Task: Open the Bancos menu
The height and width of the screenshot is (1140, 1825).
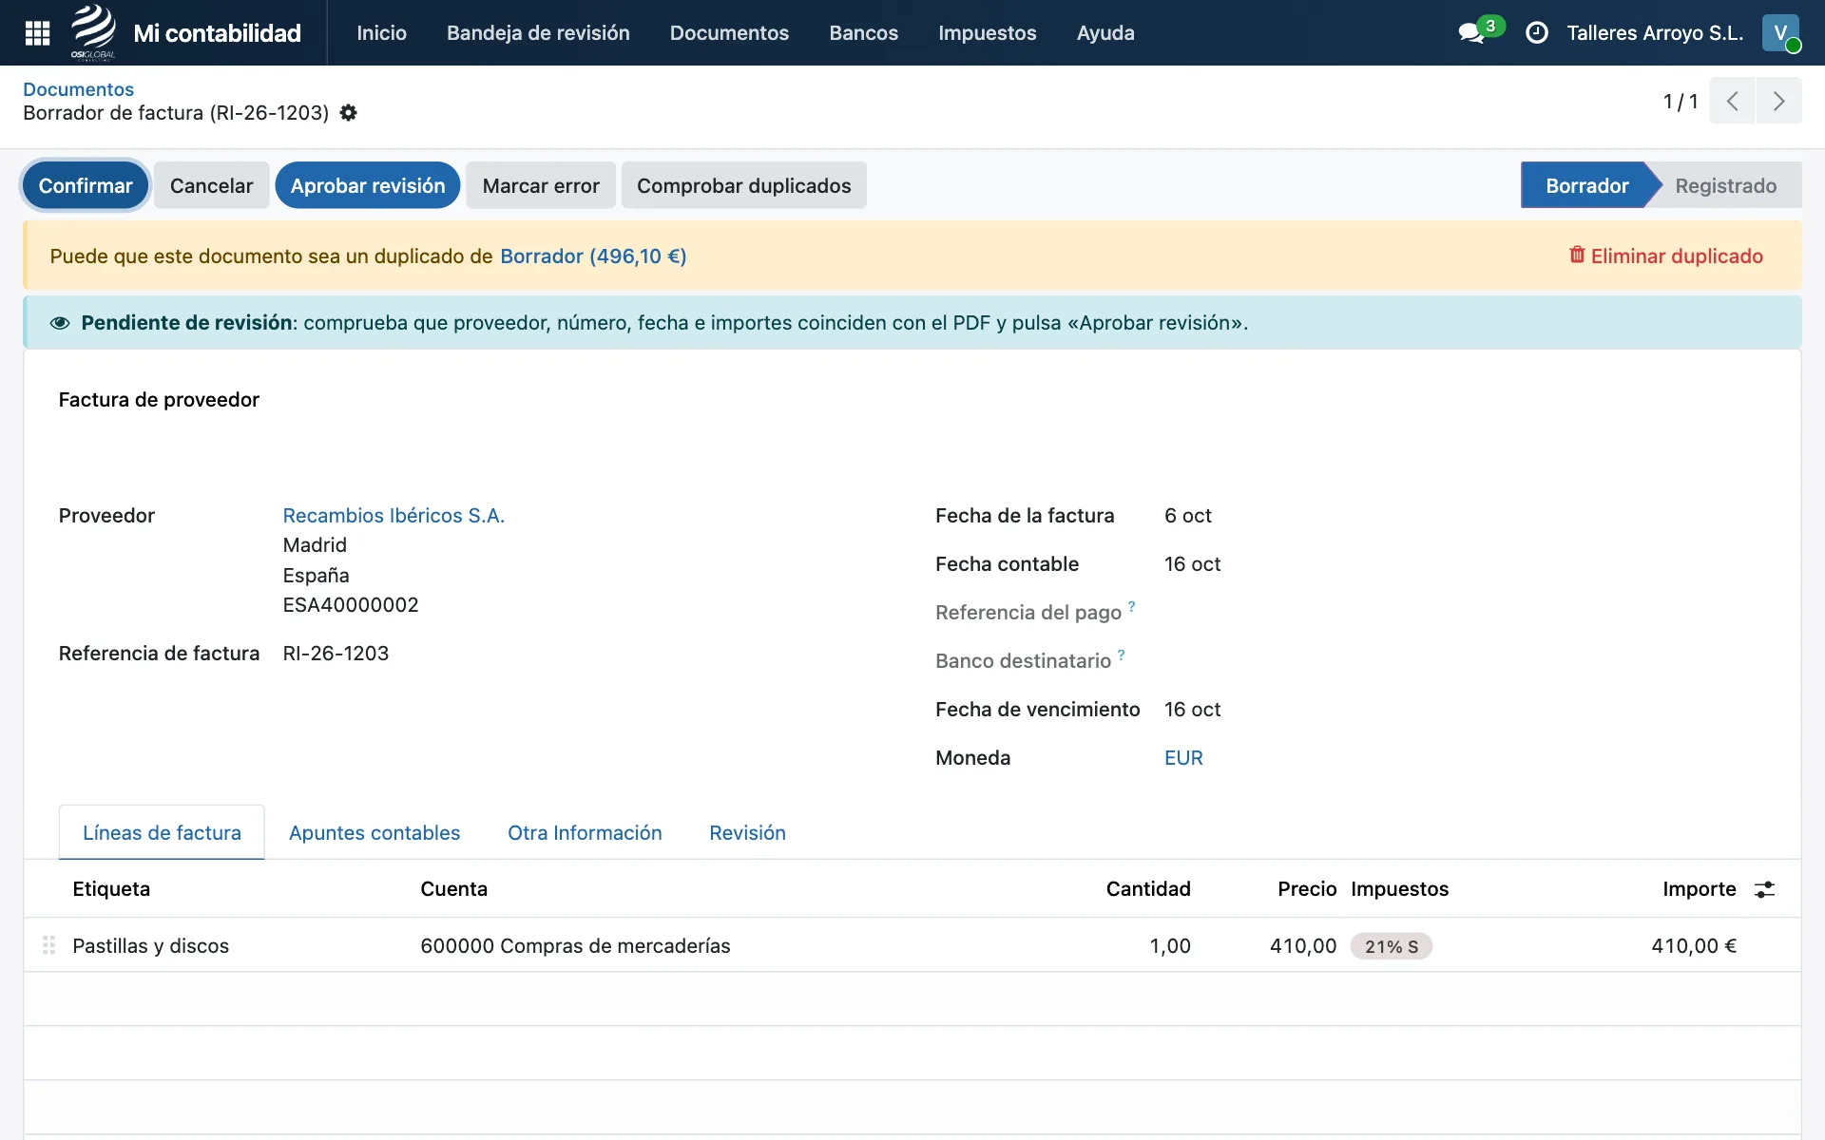Action: coord(863,33)
